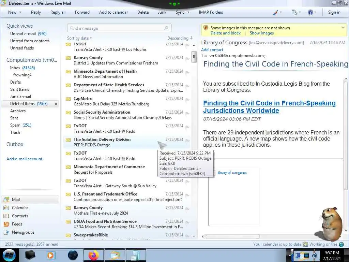Click the Find a message search field
Image resolution: width=349 pixels, height=262 pixels.
pos(119,28)
